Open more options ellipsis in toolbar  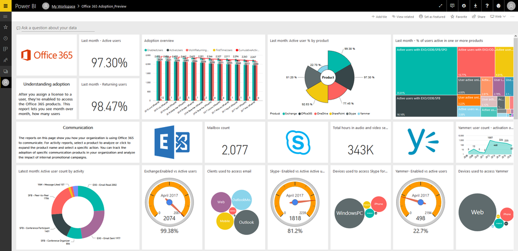coord(512,17)
